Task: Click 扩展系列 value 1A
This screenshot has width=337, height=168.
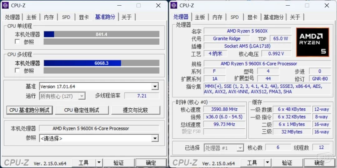Action: (x=214, y=78)
